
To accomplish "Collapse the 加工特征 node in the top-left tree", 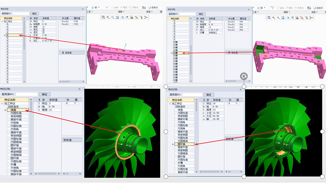I will 2,22.
